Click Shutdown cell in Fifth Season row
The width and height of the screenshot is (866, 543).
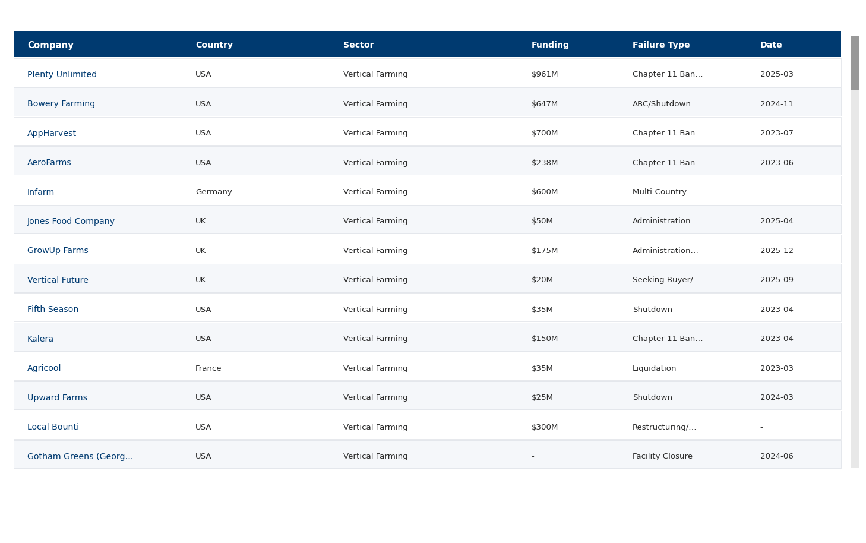pos(652,310)
